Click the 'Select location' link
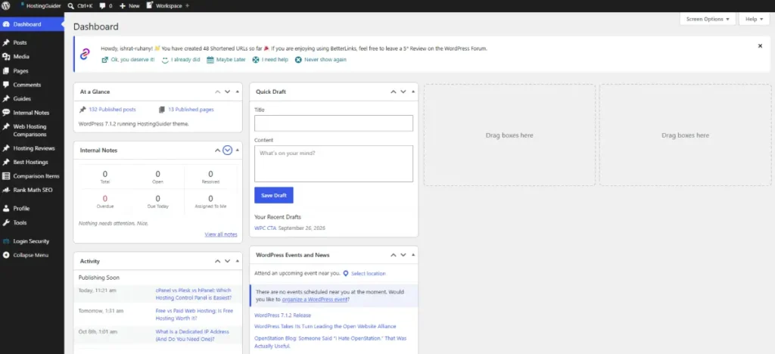Screen dimensions: 775x354 tap(369, 274)
